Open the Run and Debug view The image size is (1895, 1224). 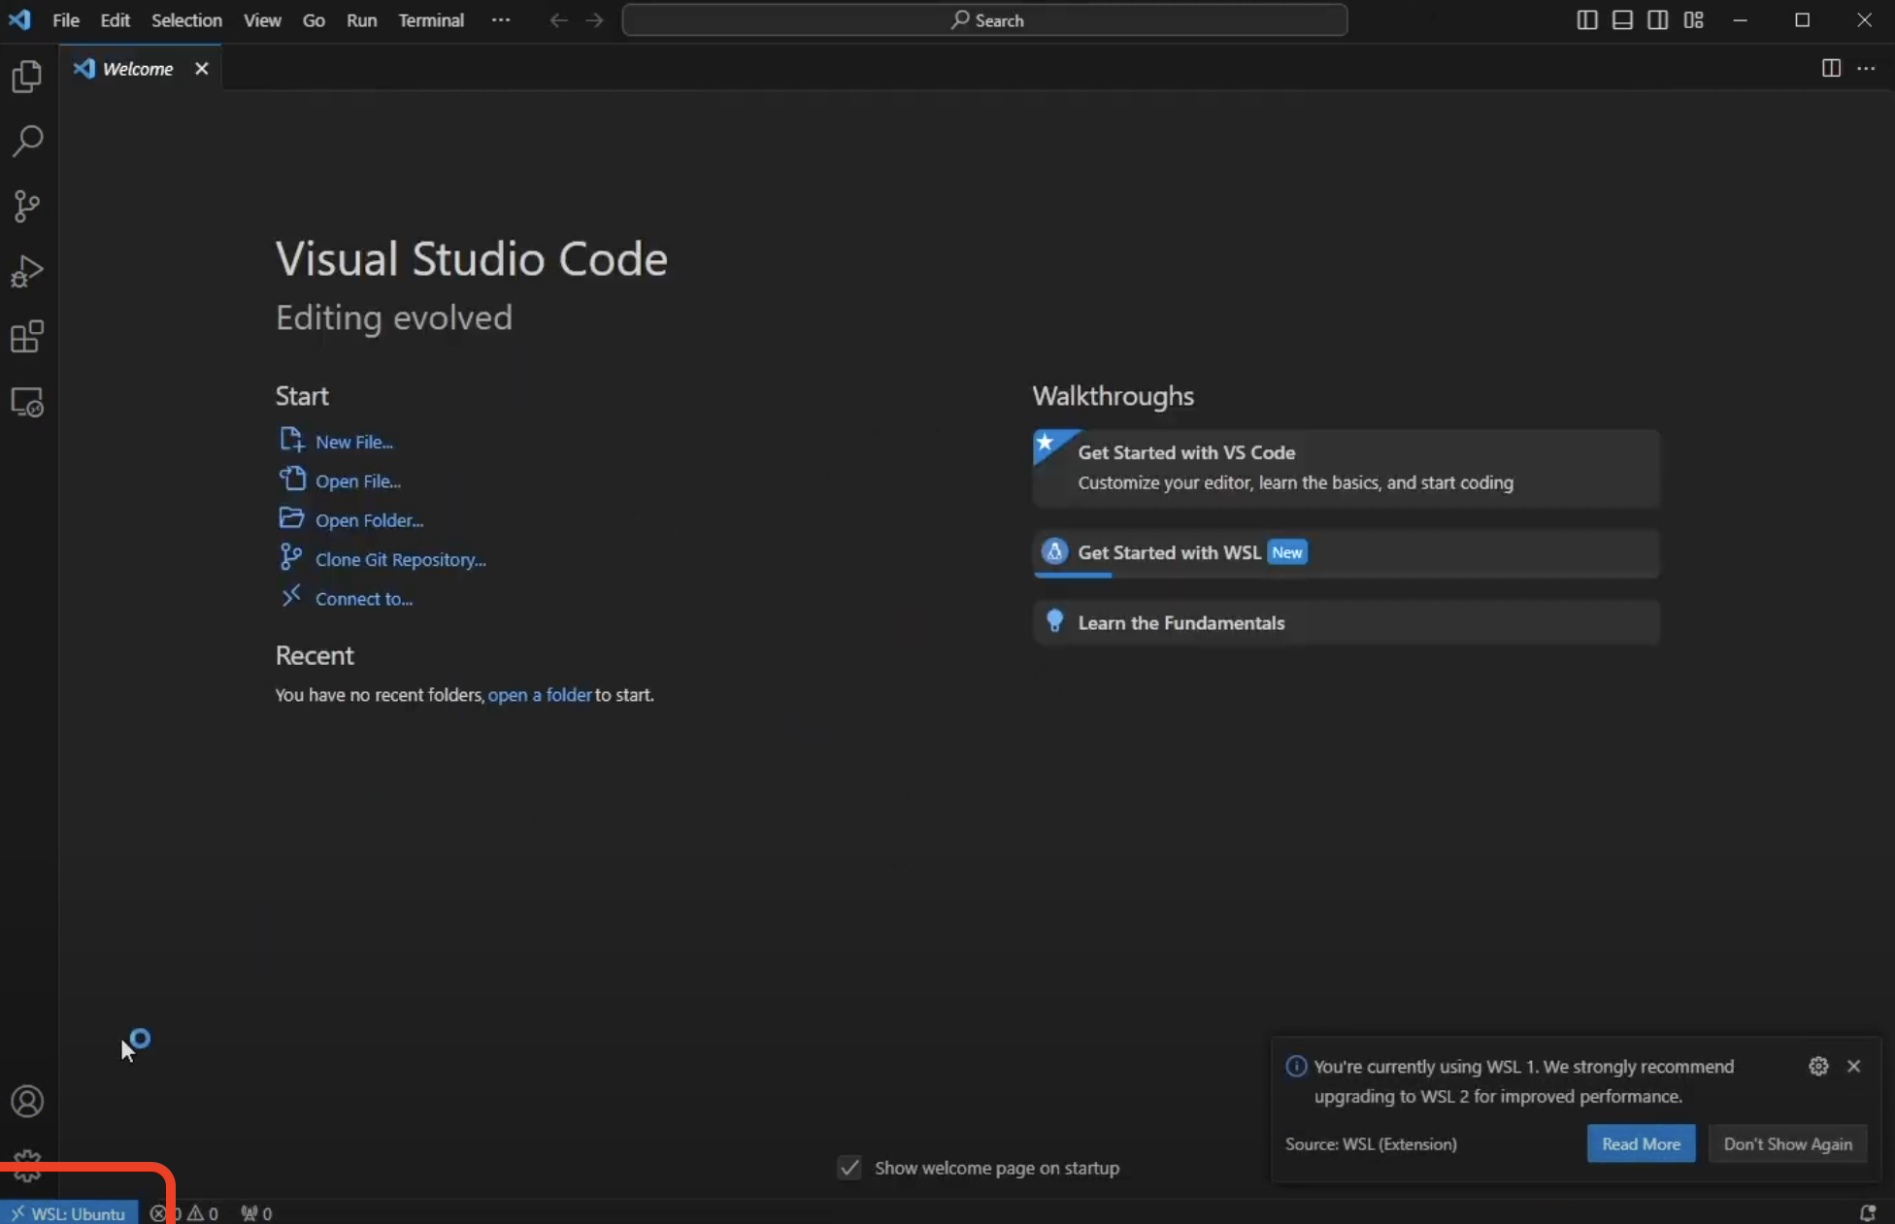[x=27, y=272]
